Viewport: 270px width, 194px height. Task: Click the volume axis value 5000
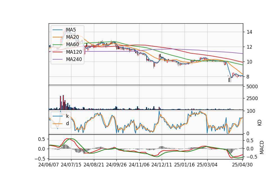pos(252,87)
